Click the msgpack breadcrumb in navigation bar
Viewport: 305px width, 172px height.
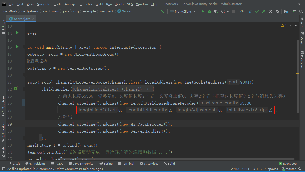pos(107,11)
